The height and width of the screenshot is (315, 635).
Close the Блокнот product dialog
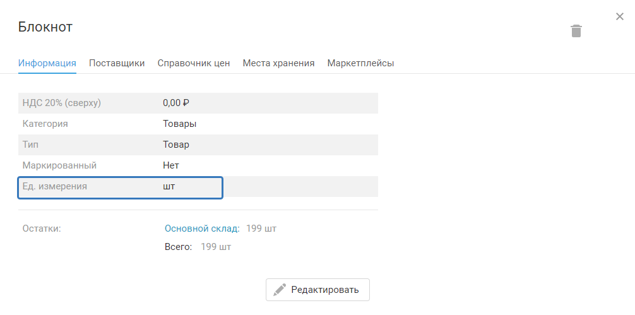(x=620, y=16)
